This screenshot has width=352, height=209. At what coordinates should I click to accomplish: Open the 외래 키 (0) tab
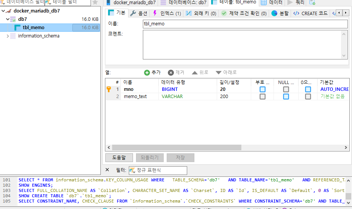point(201,14)
